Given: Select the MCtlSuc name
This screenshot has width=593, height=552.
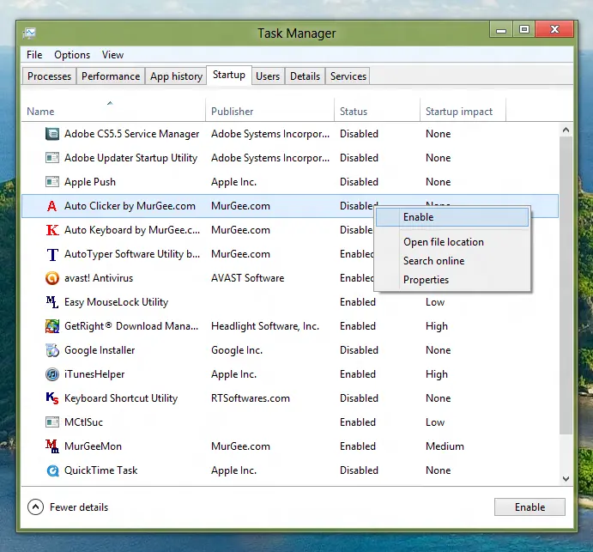Looking at the screenshot, I should pyautogui.click(x=83, y=422).
